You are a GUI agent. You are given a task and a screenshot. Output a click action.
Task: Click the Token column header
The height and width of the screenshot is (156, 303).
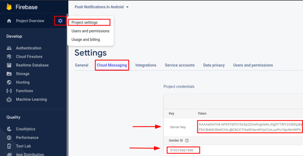202,113
